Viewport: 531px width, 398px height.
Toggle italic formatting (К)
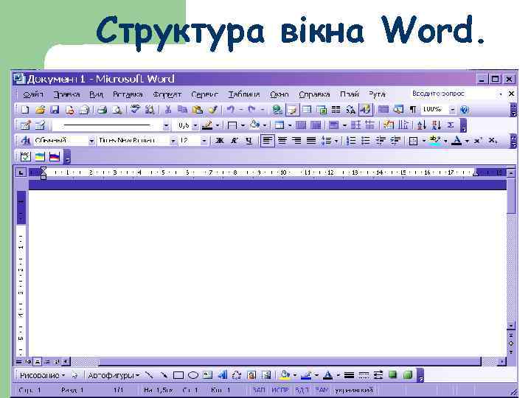coord(234,141)
